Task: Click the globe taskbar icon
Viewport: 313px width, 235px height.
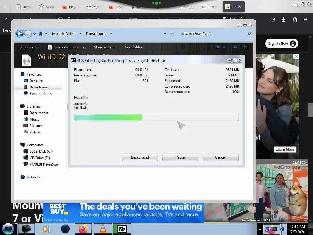Action: 65,229
